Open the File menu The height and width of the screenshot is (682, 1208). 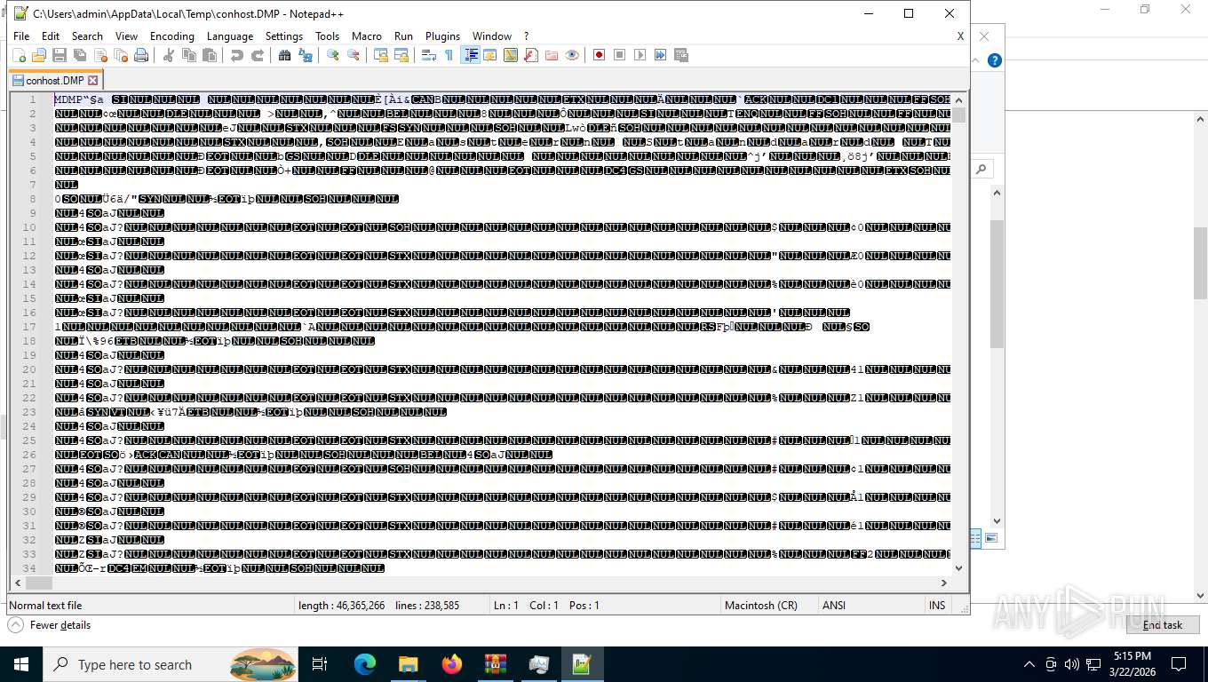pyautogui.click(x=21, y=36)
